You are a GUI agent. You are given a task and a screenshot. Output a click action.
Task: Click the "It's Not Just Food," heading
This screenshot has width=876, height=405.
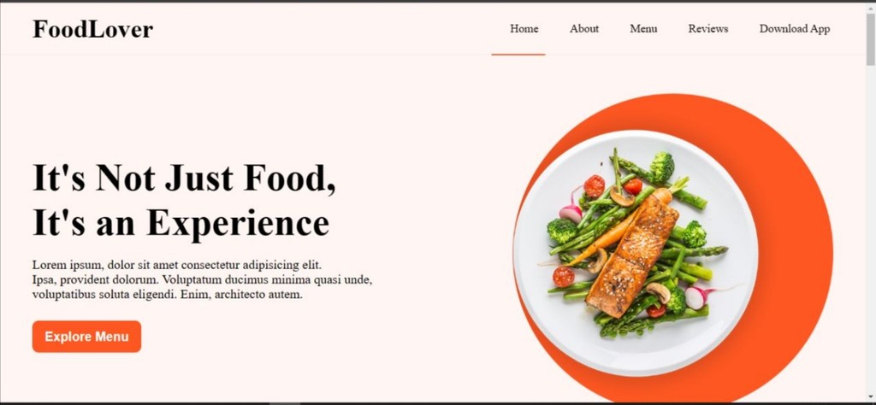[185, 178]
